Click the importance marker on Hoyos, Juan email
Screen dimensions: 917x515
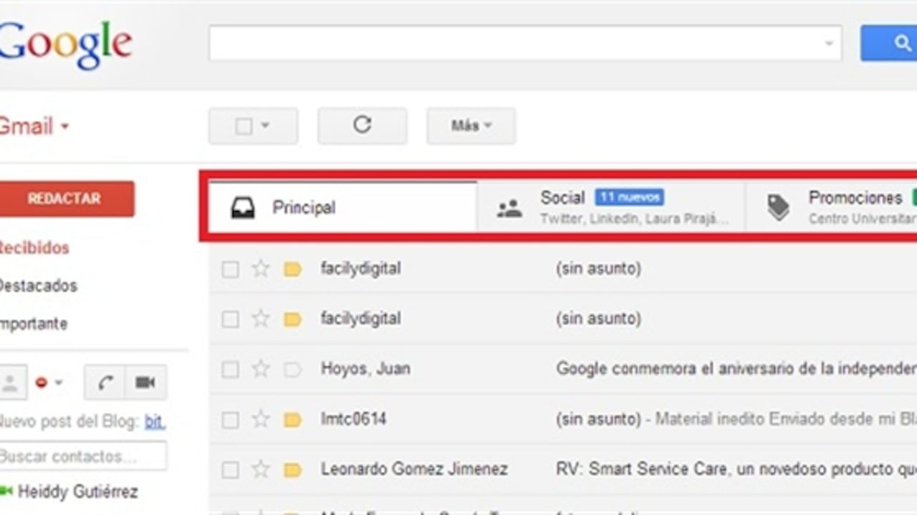292,369
